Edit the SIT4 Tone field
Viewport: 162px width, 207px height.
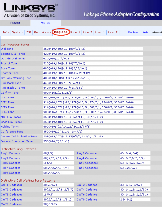click(93, 112)
